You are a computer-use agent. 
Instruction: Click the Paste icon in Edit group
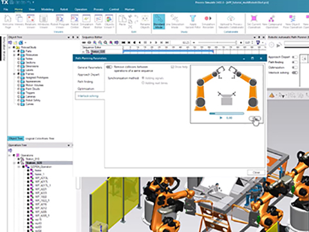[122, 21]
